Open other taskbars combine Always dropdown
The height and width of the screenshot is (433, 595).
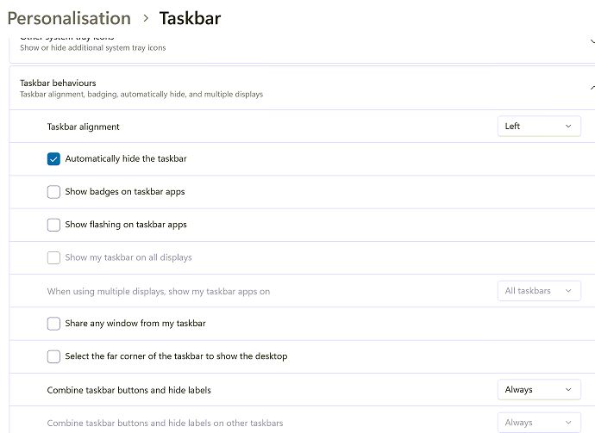(539, 423)
